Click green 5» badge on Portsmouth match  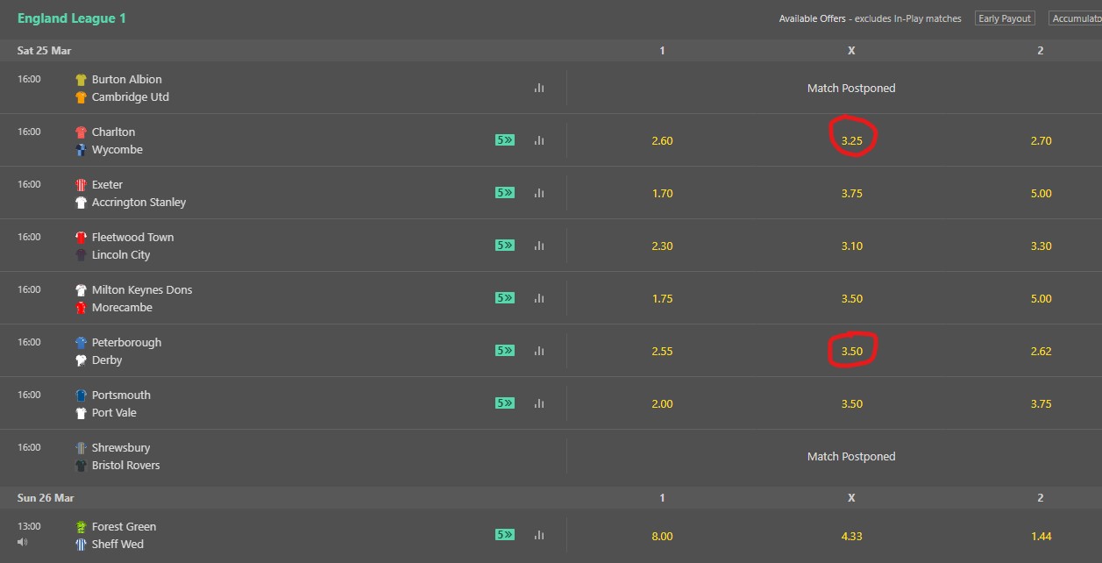(x=504, y=403)
